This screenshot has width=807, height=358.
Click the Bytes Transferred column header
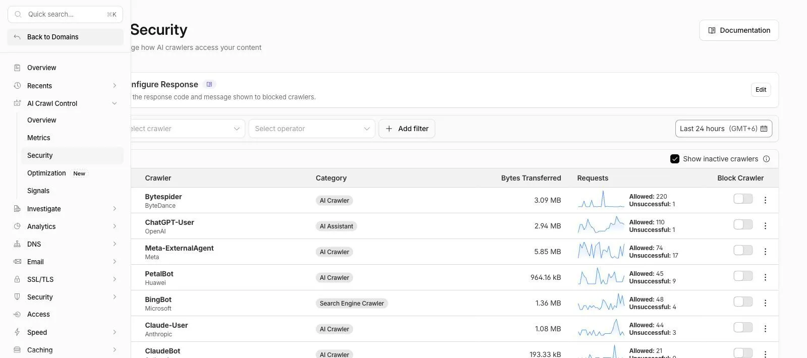pyautogui.click(x=531, y=178)
